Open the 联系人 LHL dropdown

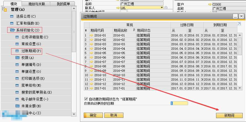pyautogui.click(x=162, y=7)
